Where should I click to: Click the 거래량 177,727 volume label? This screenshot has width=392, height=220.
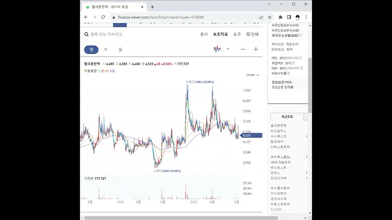click(95, 179)
